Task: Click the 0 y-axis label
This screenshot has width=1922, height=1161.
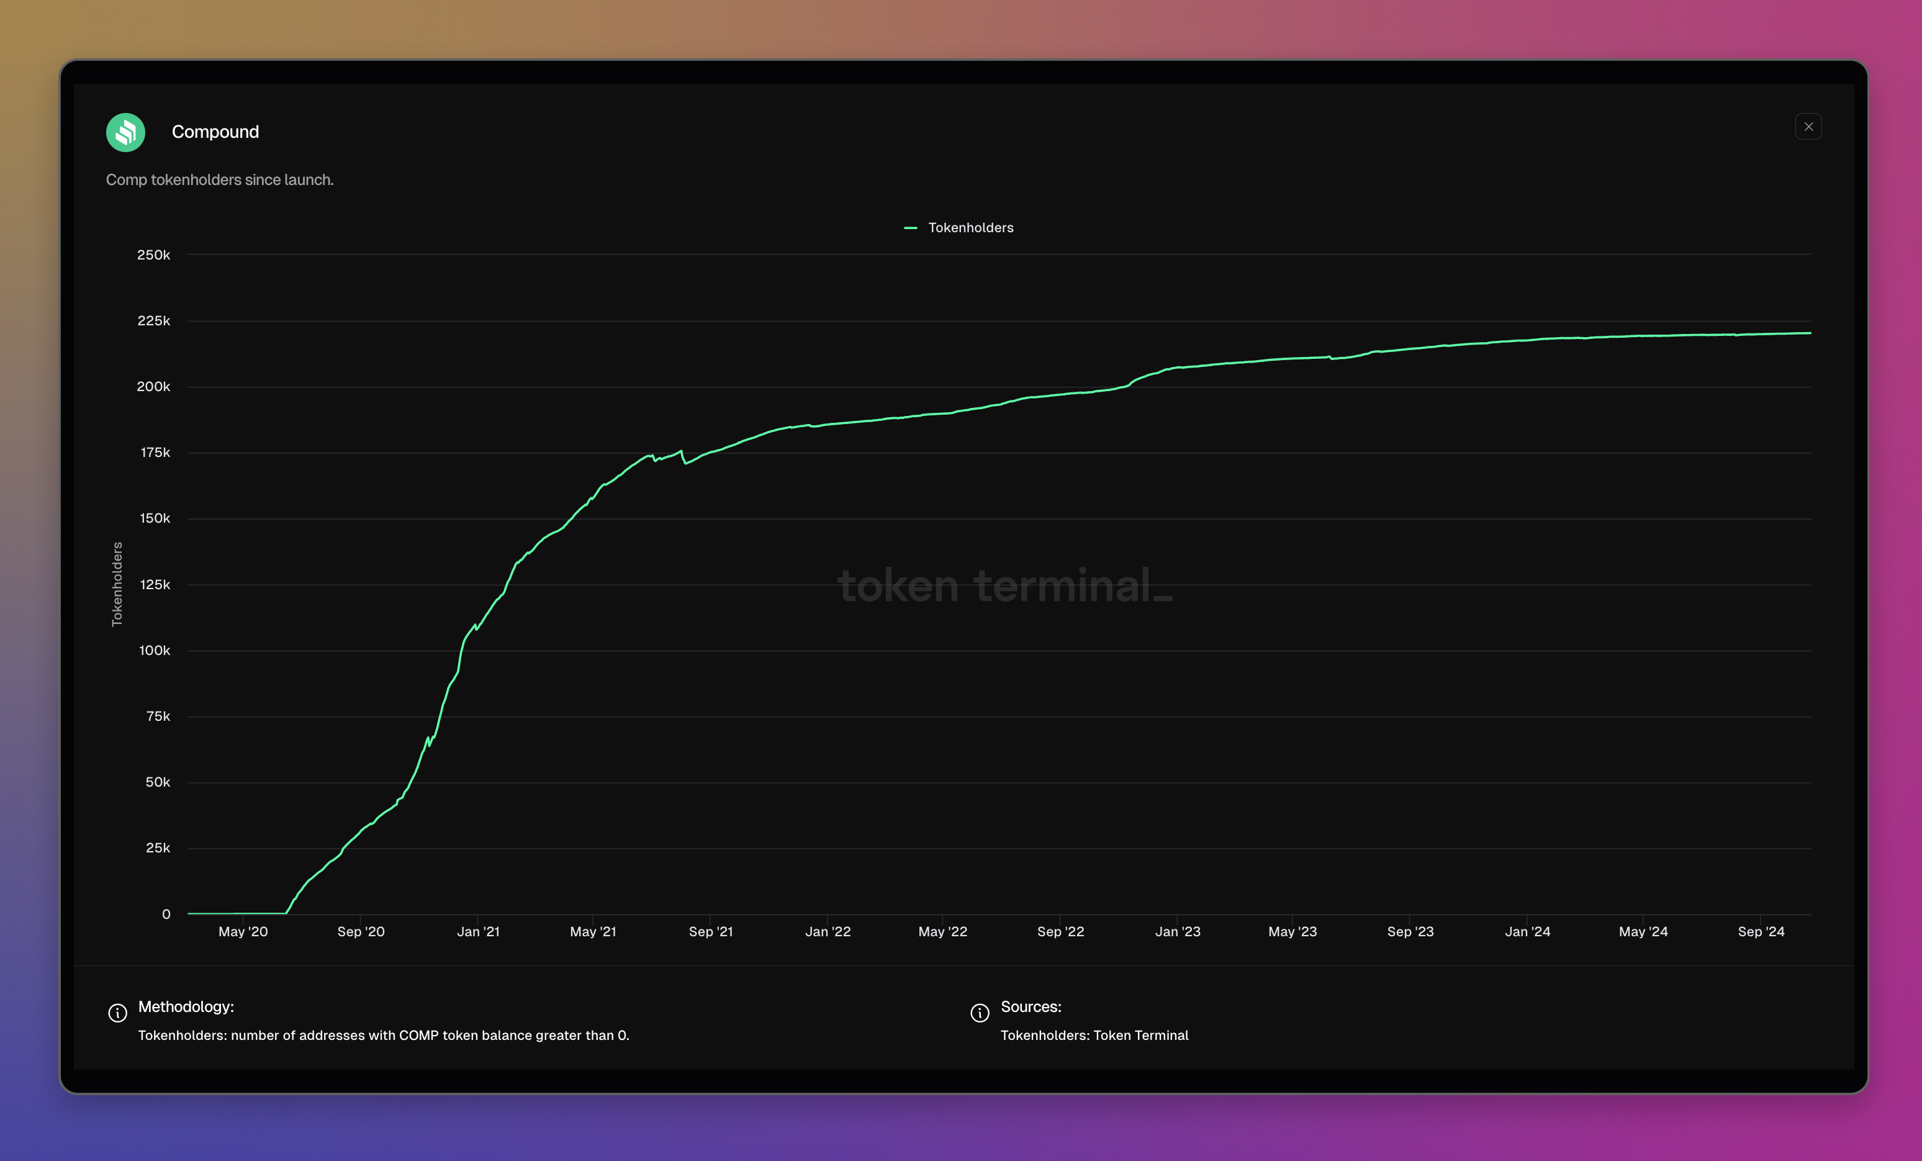Action: (166, 915)
